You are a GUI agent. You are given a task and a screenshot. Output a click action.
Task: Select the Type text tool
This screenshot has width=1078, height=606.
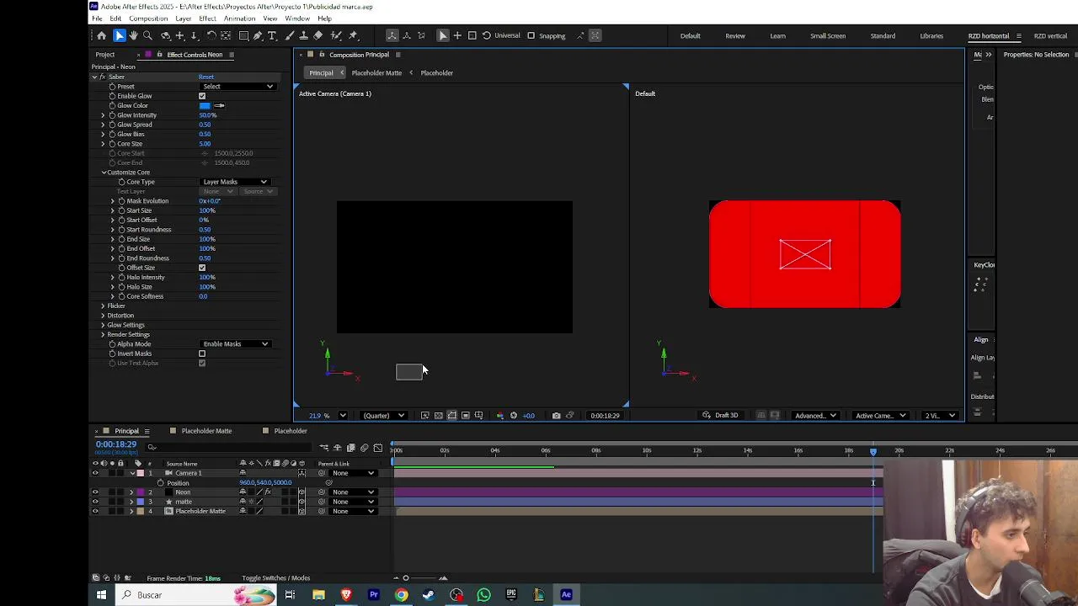tap(272, 35)
